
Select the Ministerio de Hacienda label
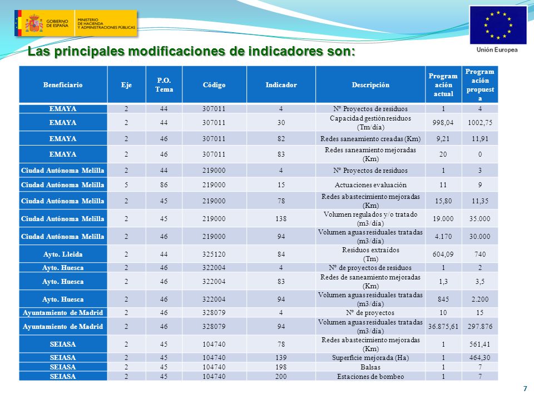(106, 23)
